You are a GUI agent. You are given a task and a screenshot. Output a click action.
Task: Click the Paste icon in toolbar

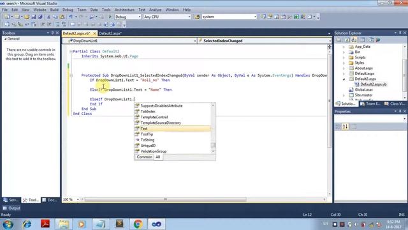click(x=62, y=17)
